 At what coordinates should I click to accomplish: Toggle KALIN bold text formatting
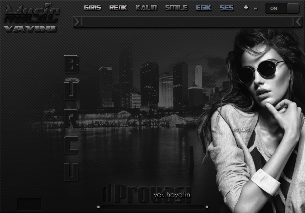(x=146, y=8)
